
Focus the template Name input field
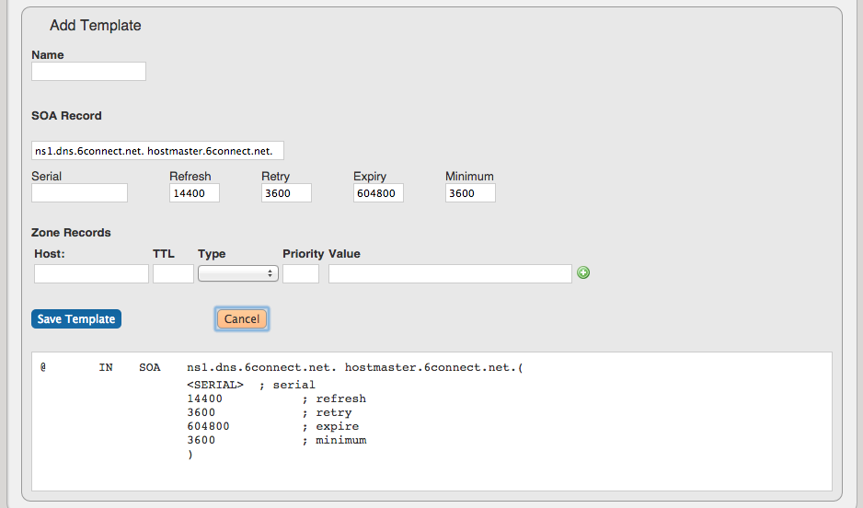pyautogui.click(x=88, y=72)
